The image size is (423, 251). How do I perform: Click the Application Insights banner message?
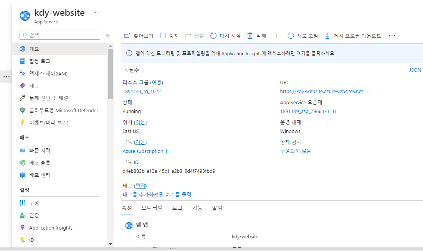pos(235,53)
